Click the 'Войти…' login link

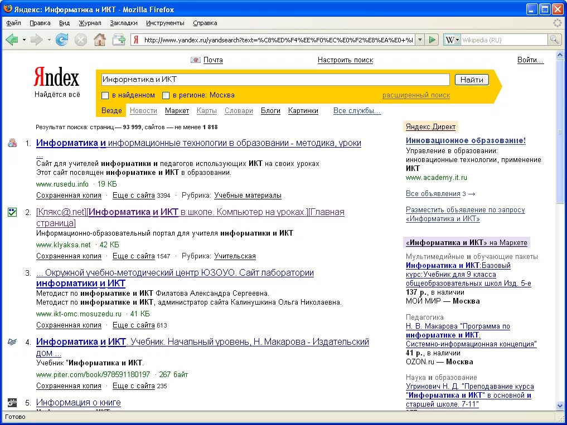(530, 60)
